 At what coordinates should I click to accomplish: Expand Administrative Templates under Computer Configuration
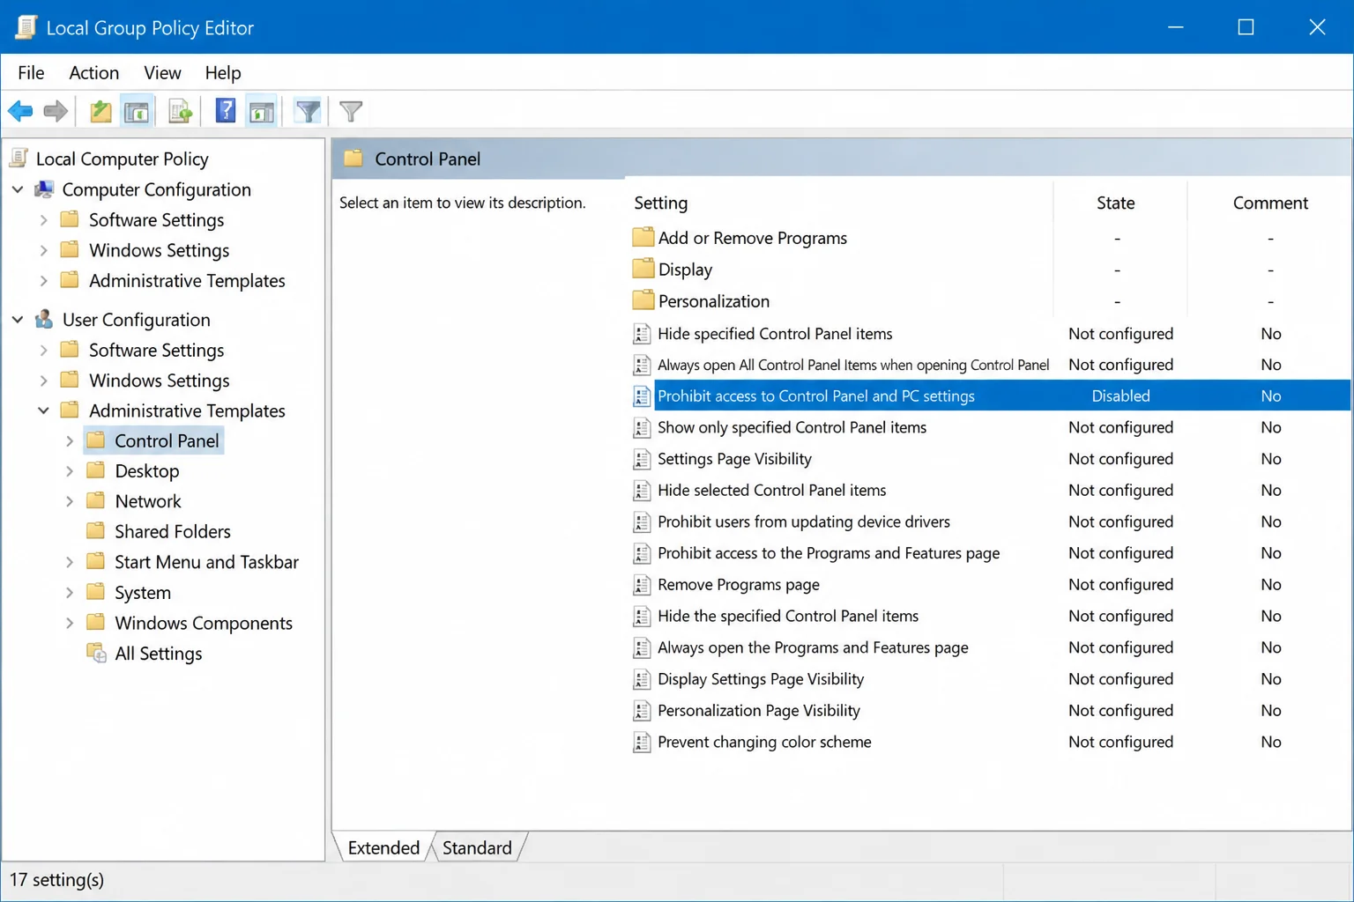[x=43, y=280]
